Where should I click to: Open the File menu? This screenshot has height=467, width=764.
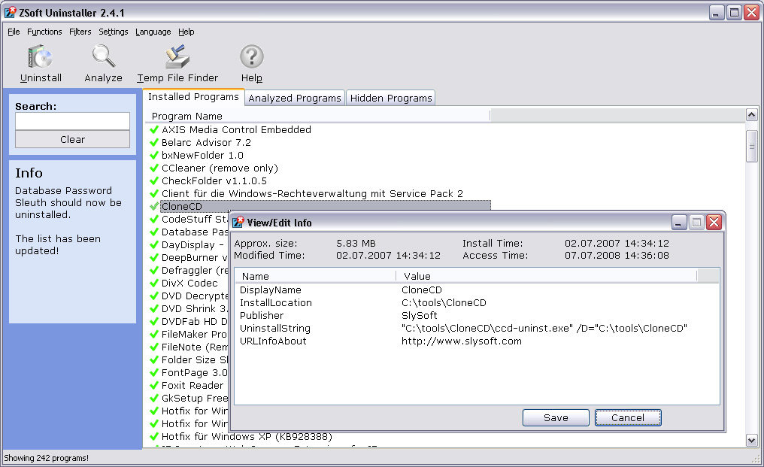pos(14,32)
